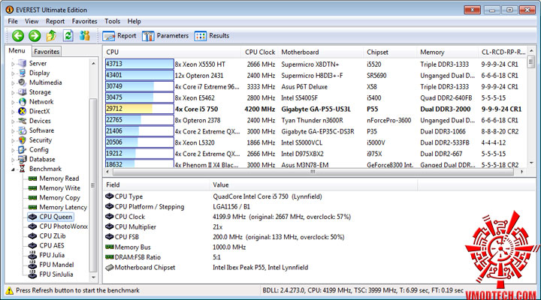Click the Memory Write chip icon
This screenshot has width=541, height=300.
point(32,188)
